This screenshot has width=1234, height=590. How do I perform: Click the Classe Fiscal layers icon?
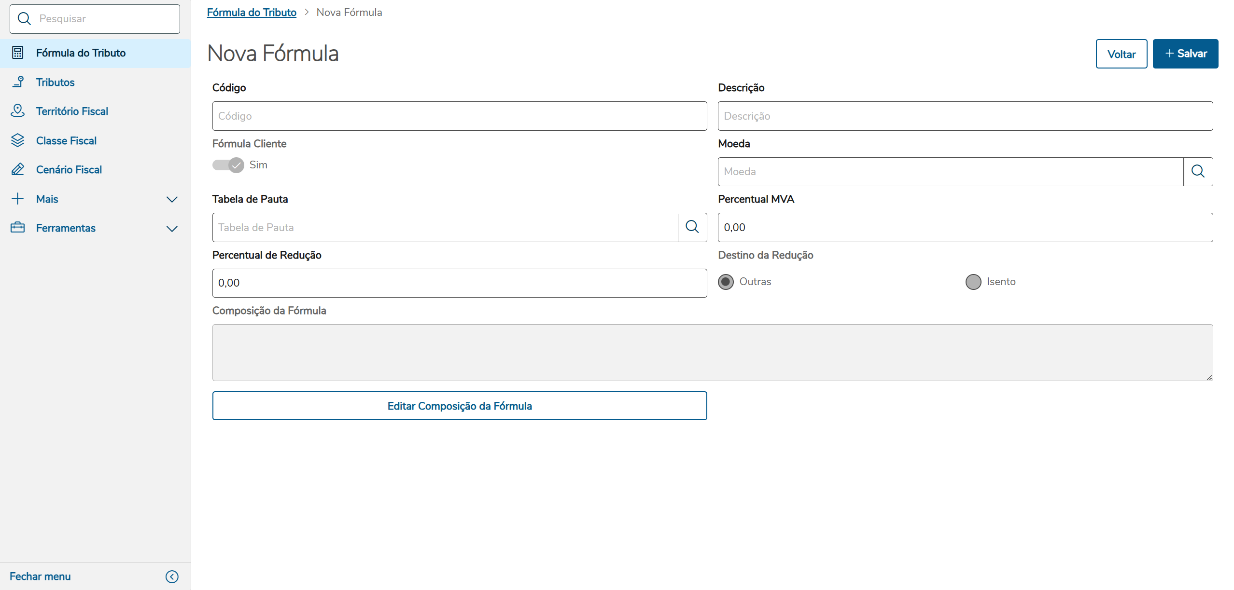pyautogui.click(x=18, y=140)
